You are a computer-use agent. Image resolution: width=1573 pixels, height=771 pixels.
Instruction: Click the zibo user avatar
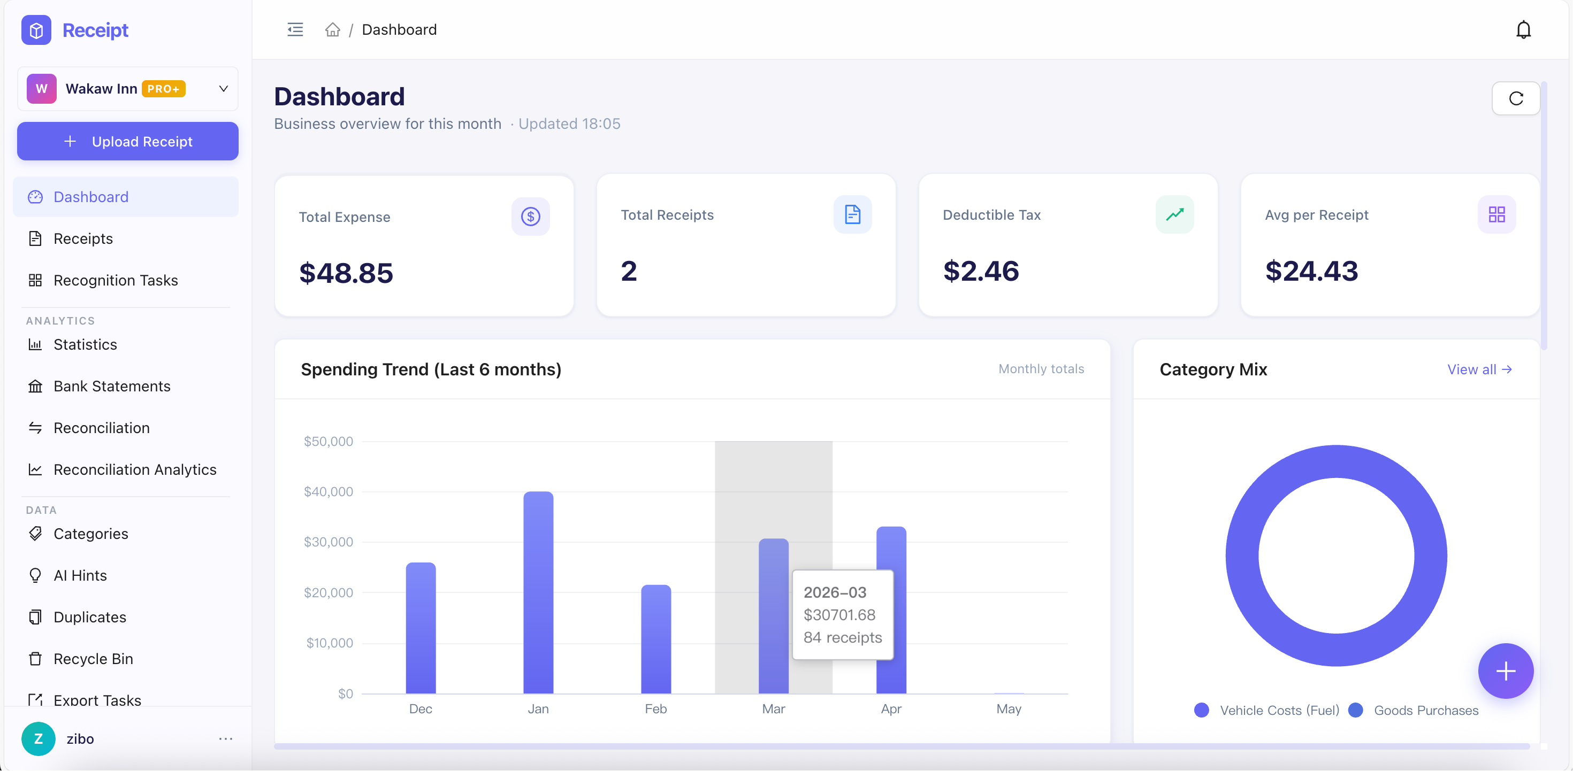(38, 738)
